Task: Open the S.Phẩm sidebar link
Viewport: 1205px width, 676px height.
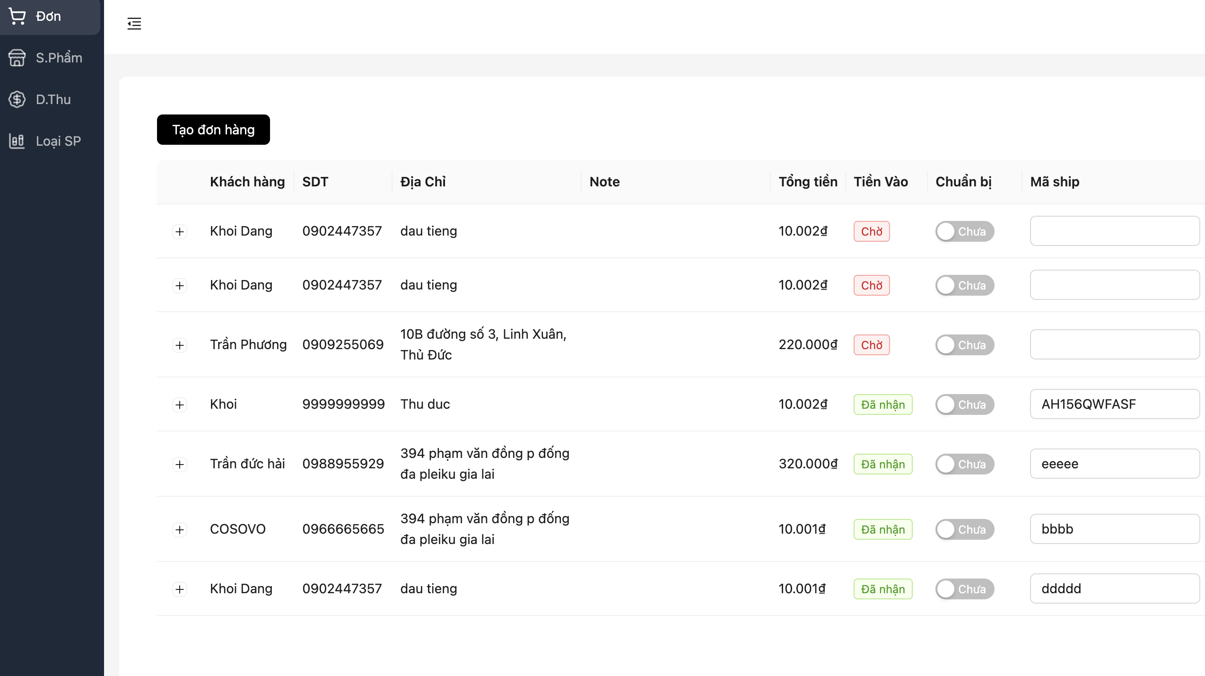Action: point(59,58)
